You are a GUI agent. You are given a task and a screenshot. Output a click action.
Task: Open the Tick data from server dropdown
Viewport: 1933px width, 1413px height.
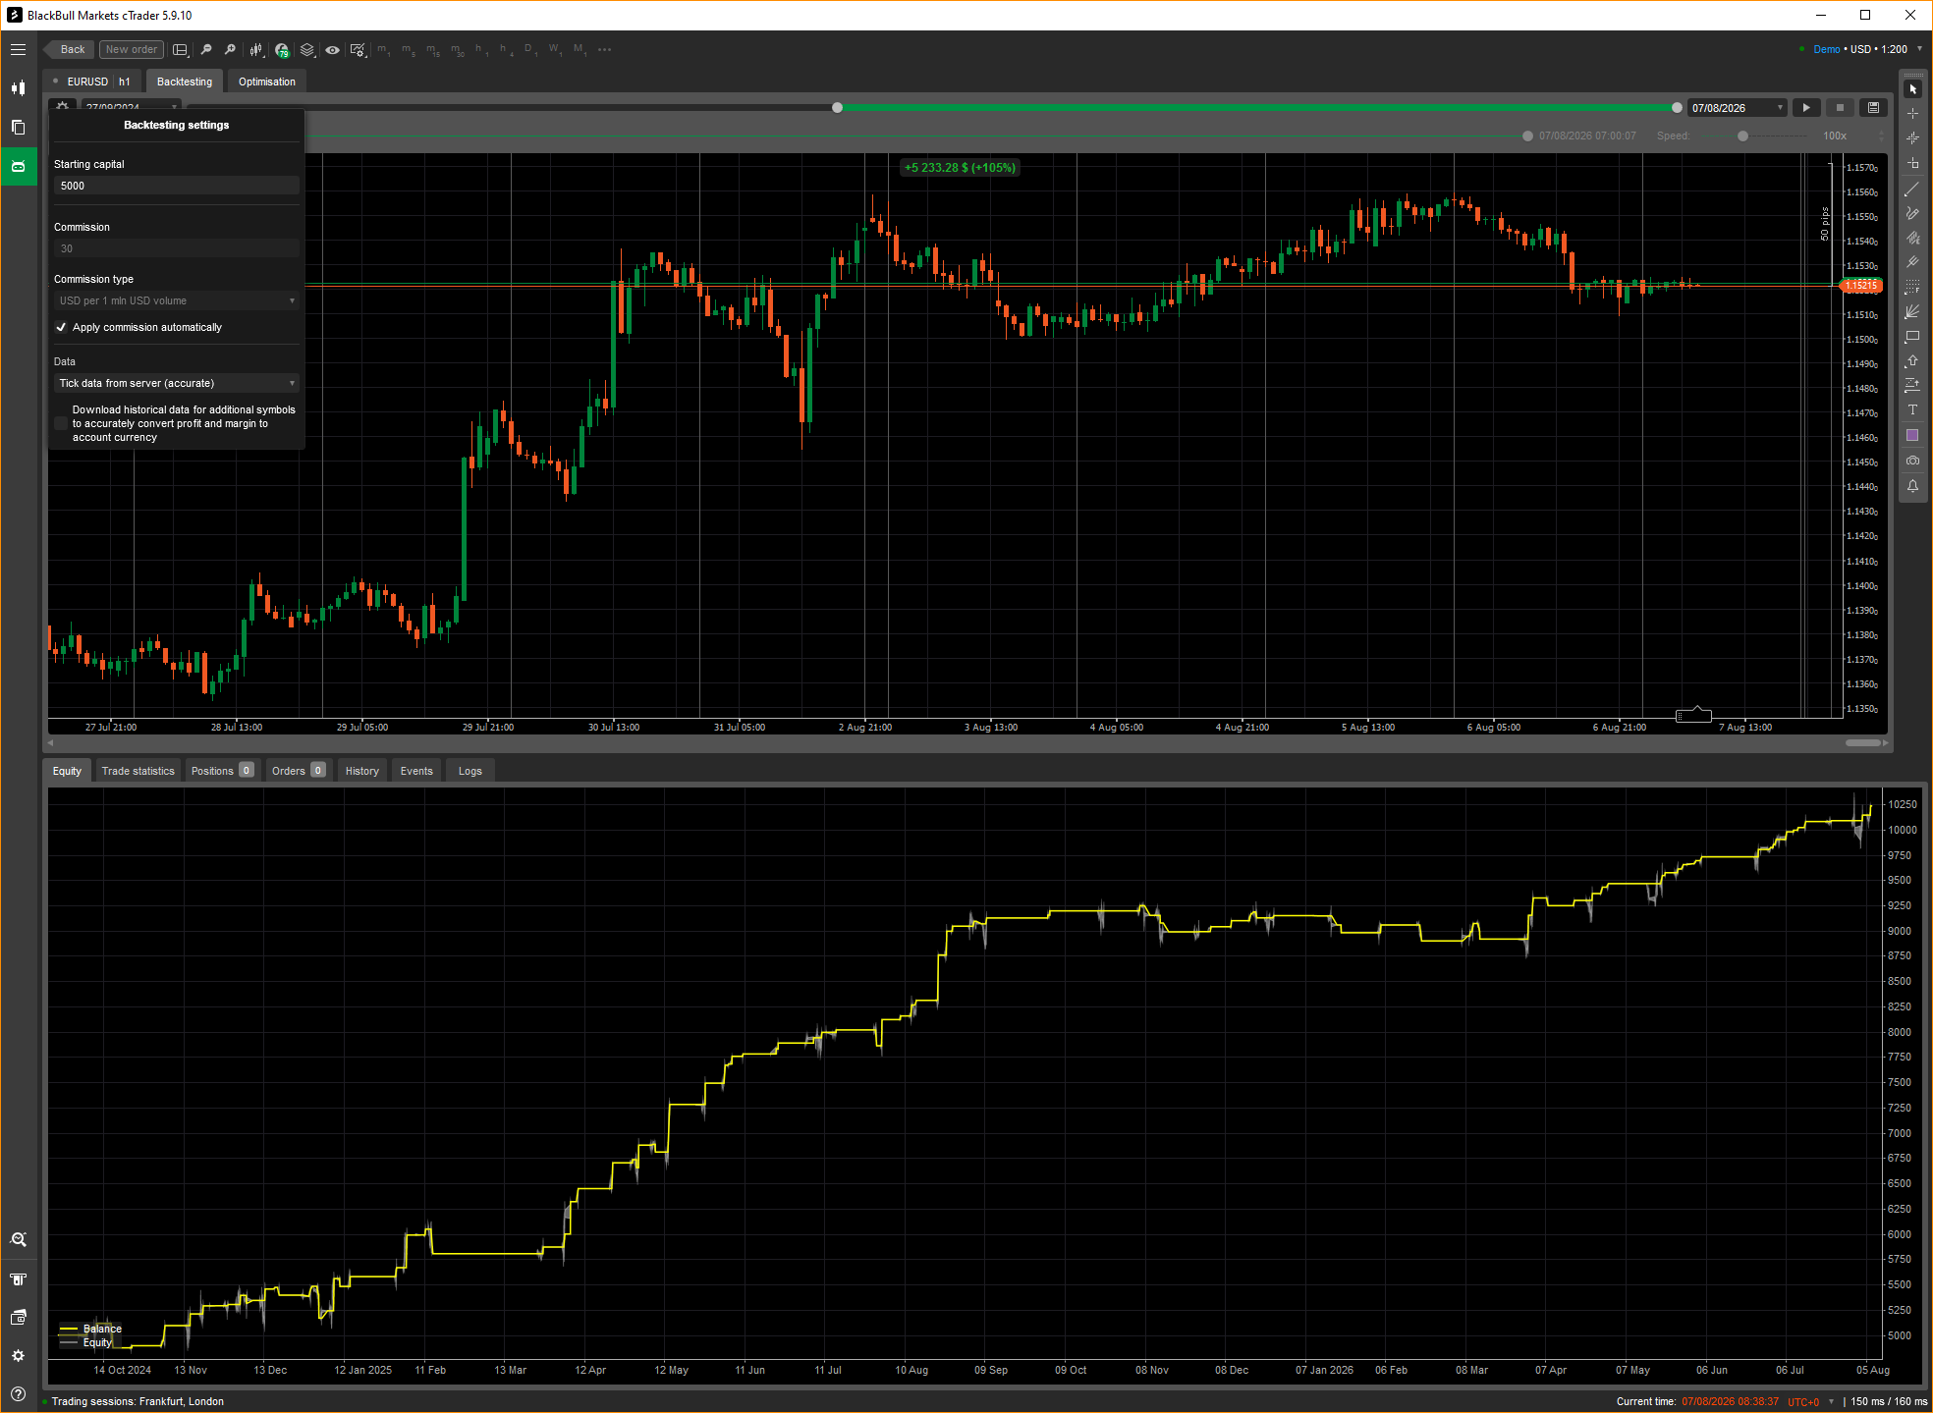tap(177, 383)
